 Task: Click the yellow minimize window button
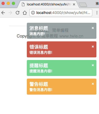(8, 3)
